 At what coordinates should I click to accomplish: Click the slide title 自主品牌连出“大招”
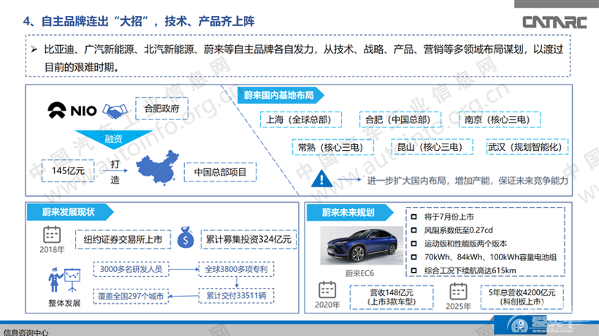pyautogui.click(x=95, y=21)
